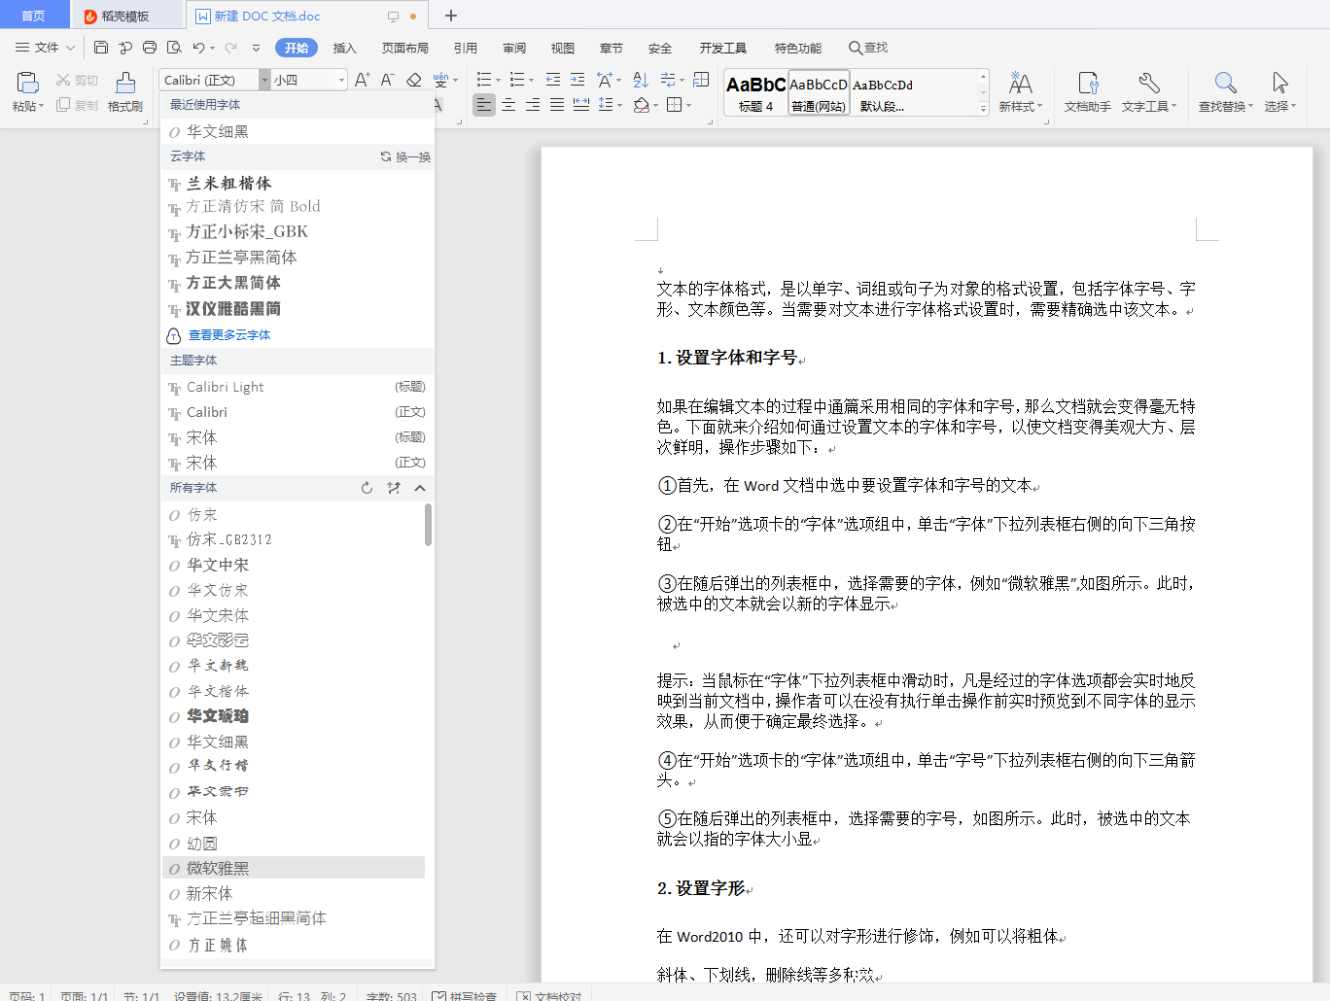Open the 插入 ribbon tab
Screen dimensions: 1330x1001
pos(345,48)
